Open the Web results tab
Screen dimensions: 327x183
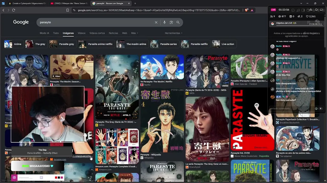[x=124, y=33]
